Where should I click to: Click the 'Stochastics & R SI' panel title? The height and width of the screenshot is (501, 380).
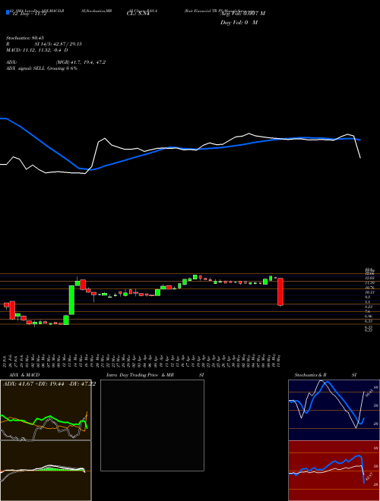325,375
